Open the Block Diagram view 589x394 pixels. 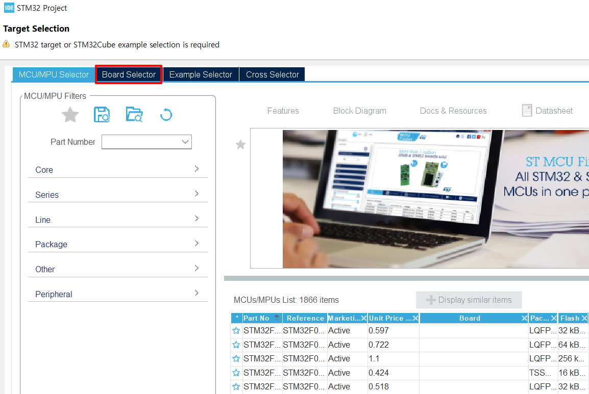359,111
